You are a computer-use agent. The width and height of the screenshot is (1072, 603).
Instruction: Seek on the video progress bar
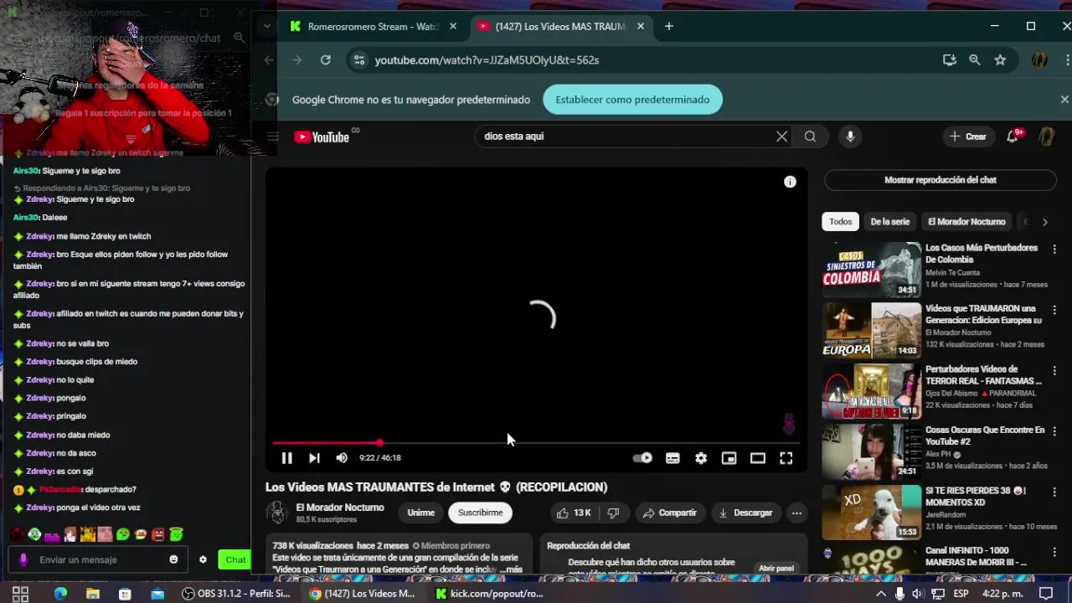tap(536, 443)
